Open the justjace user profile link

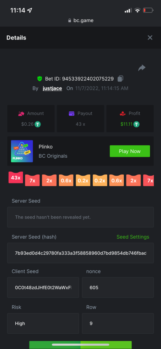coord(52,88)
